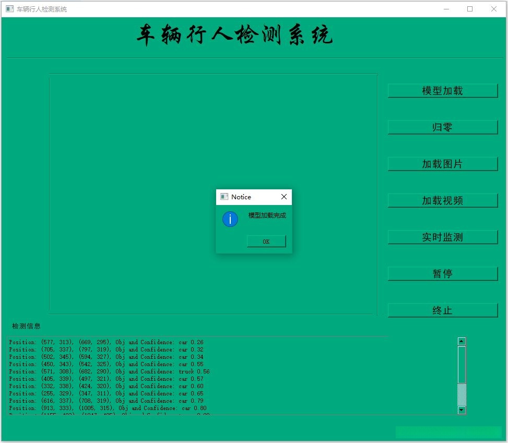Click the scrollbar up arrow icon
This screenshot has height=443, width=508.
[460, 340]
